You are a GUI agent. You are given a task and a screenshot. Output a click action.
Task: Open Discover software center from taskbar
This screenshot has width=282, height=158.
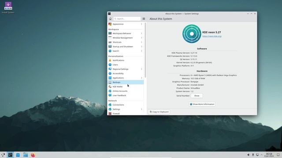(18, 155)
